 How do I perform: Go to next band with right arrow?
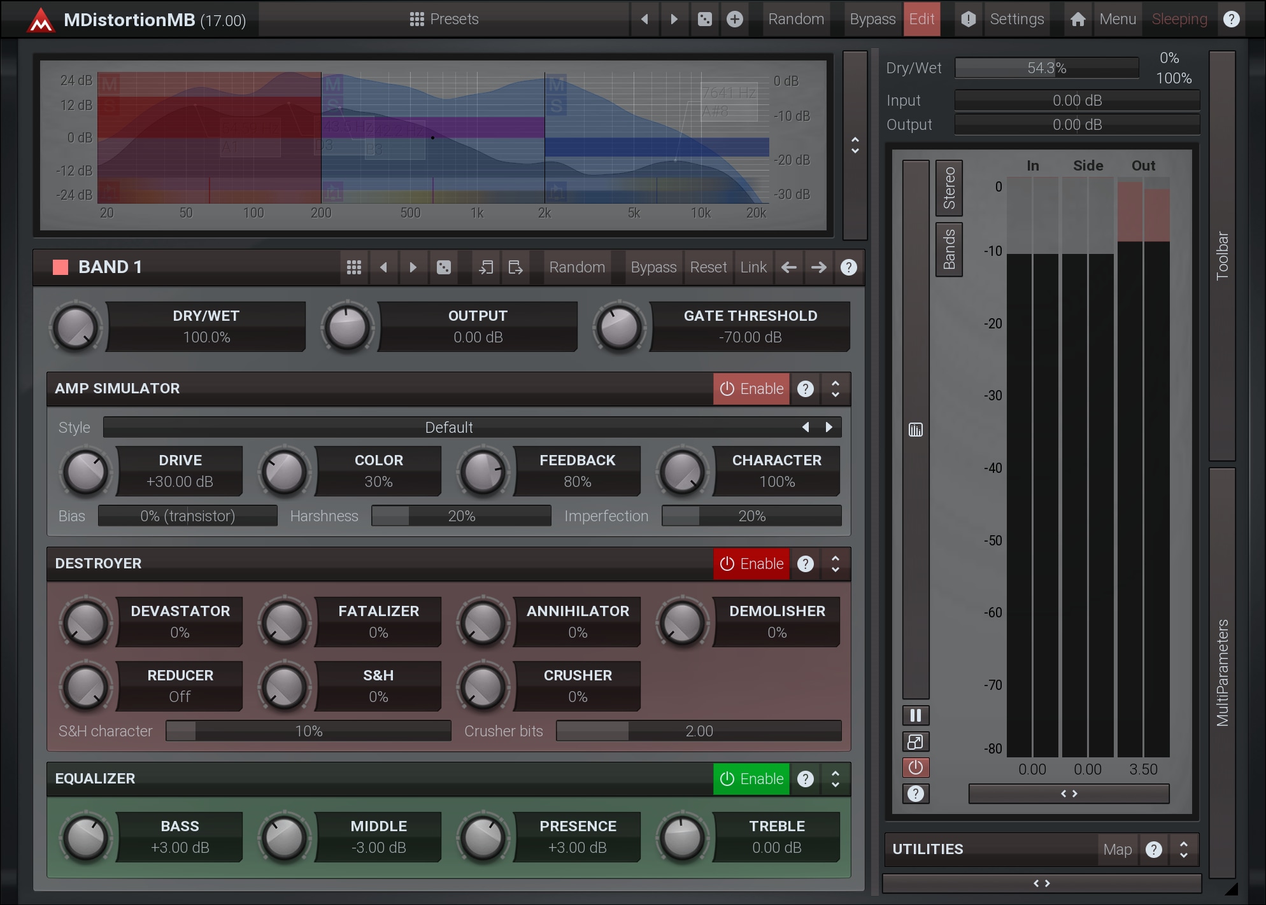[819, 267]
